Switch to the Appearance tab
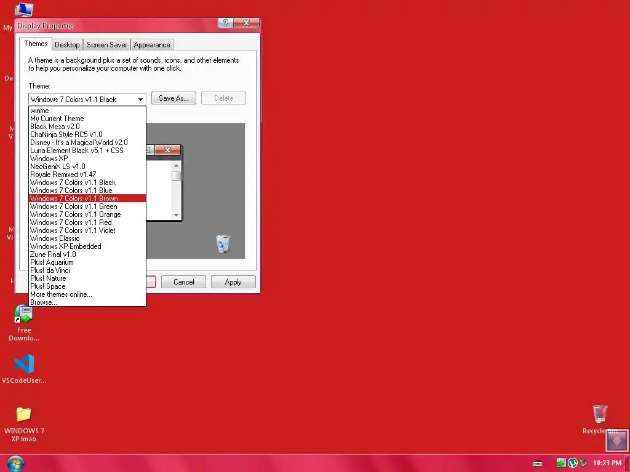The image size is (630, 472). click(152, 44)
